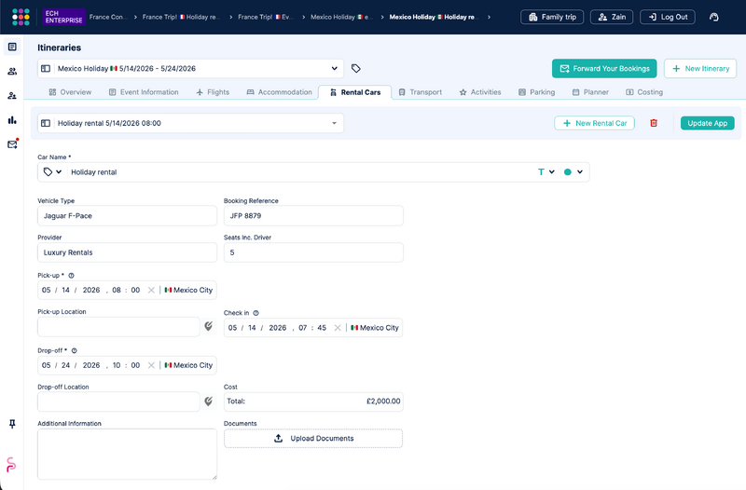Switch to the Accommodation tab
The image size is (746, 490).
(x=279, y=92)
